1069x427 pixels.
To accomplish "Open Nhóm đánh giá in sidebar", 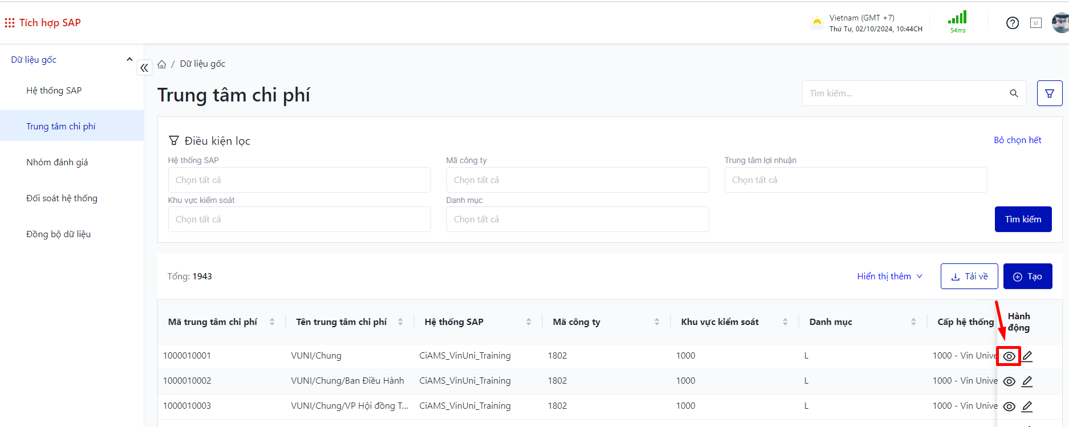I will [x=57, y=162].
